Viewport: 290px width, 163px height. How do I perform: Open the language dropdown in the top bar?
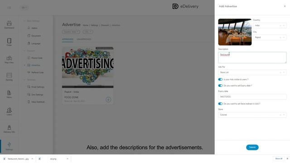(x=24, y=8)
